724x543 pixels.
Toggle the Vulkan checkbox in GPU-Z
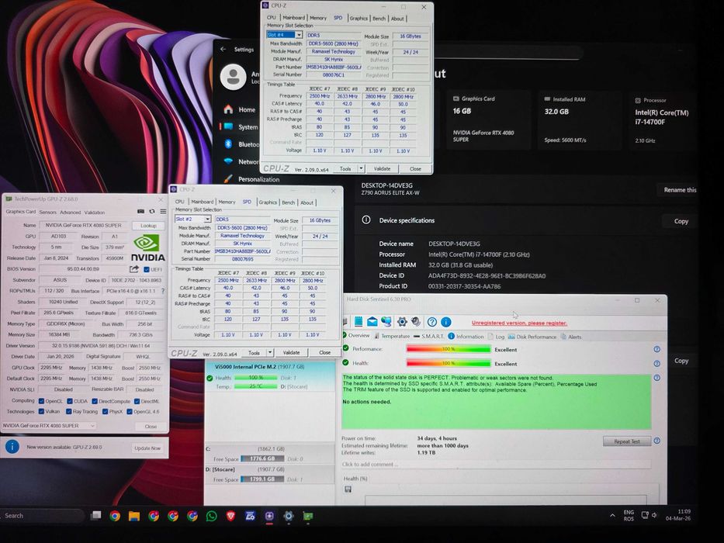(x=42, y=411)
